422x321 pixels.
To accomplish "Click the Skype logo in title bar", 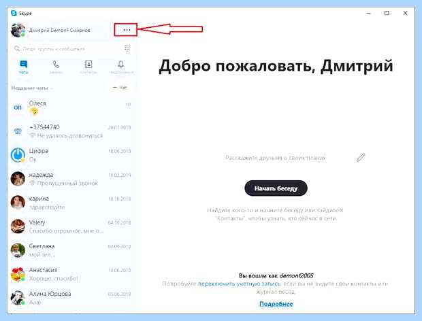I will 14,13.
